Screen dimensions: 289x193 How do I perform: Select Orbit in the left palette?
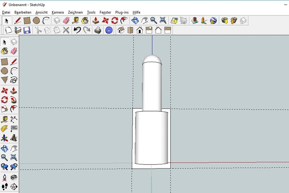4,149
